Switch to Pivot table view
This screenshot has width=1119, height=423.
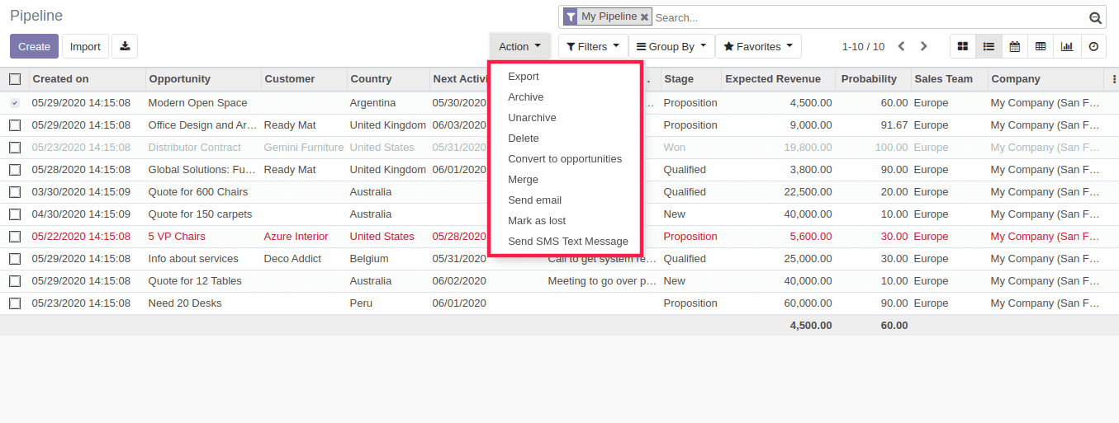[x=1041, y=46]
